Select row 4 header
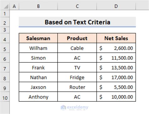 [5, 38]
